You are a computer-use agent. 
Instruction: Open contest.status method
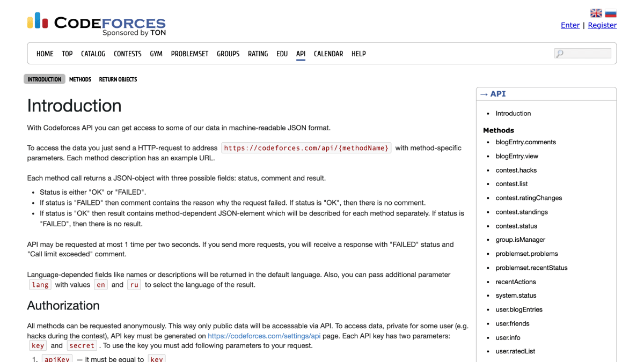tap(516, 226)
